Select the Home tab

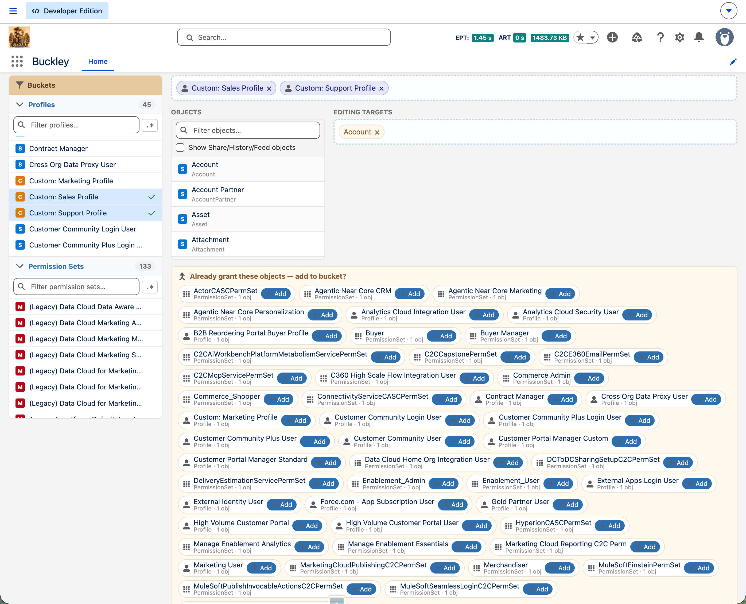point(98,61)
